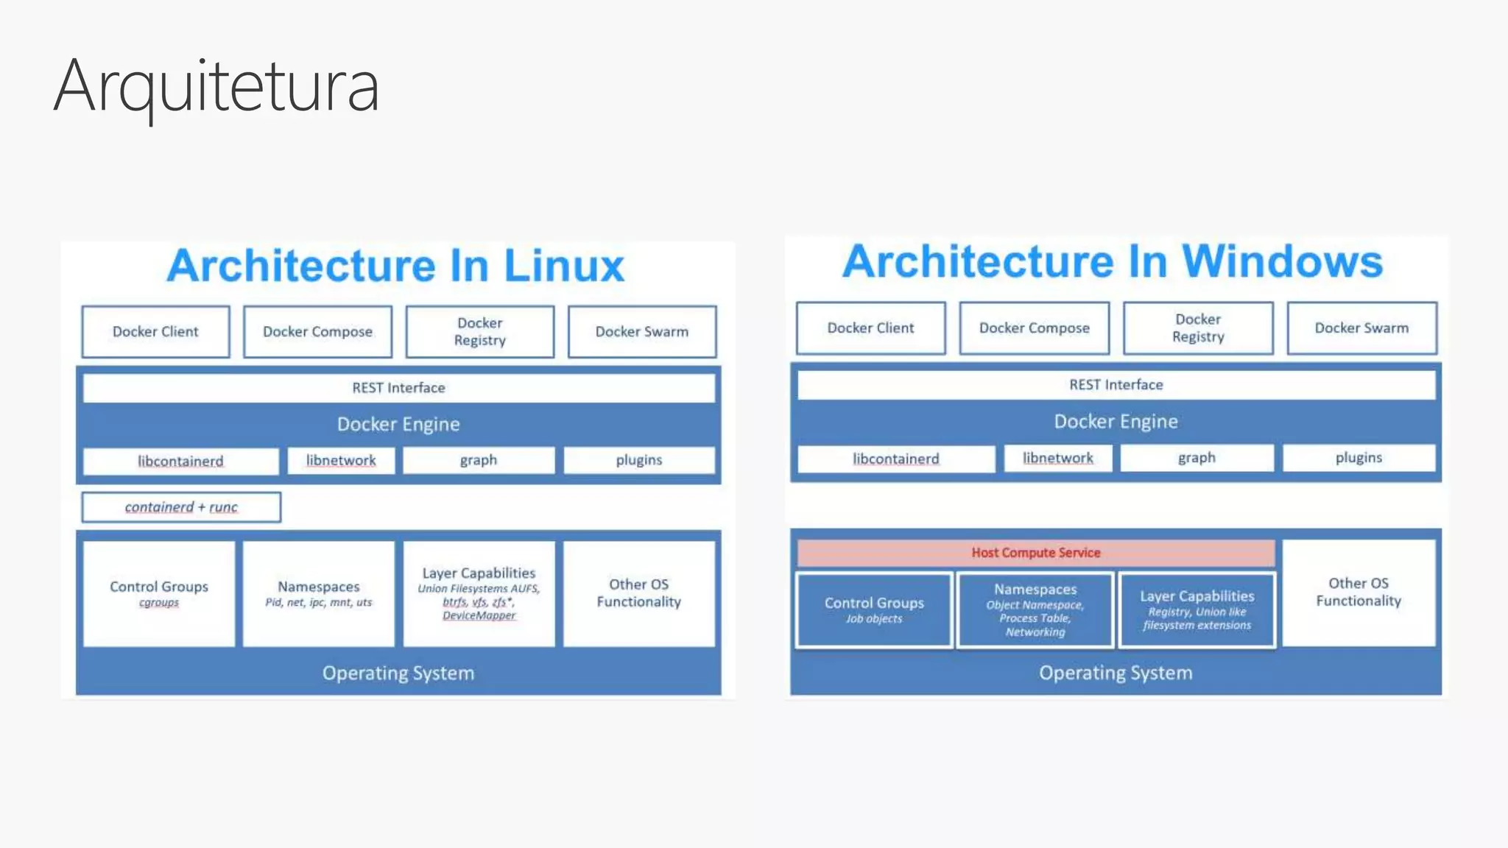Viewport: 1508px width, 848px height.
Task: Click Control Groups cgroups box
Action: [x=159, y=593]
